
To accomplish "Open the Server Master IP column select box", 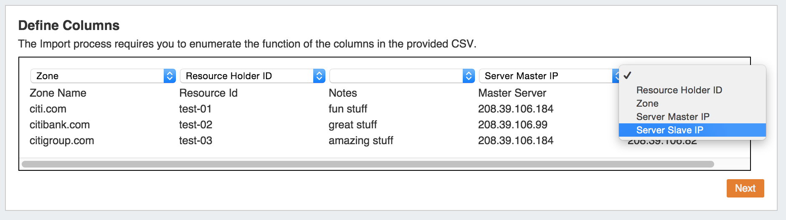I will (545, 76).
